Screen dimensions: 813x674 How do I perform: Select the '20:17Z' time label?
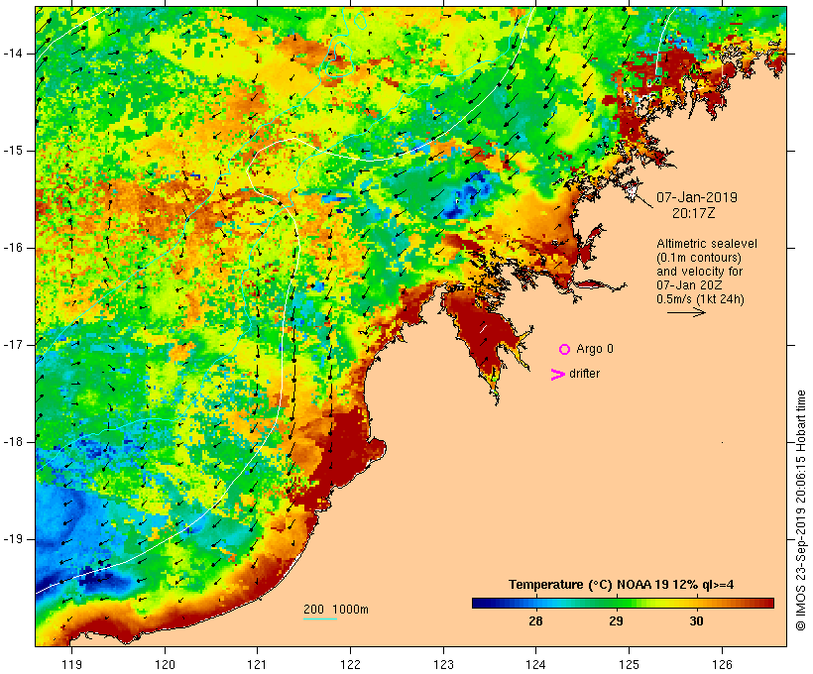tap(694, 213)
